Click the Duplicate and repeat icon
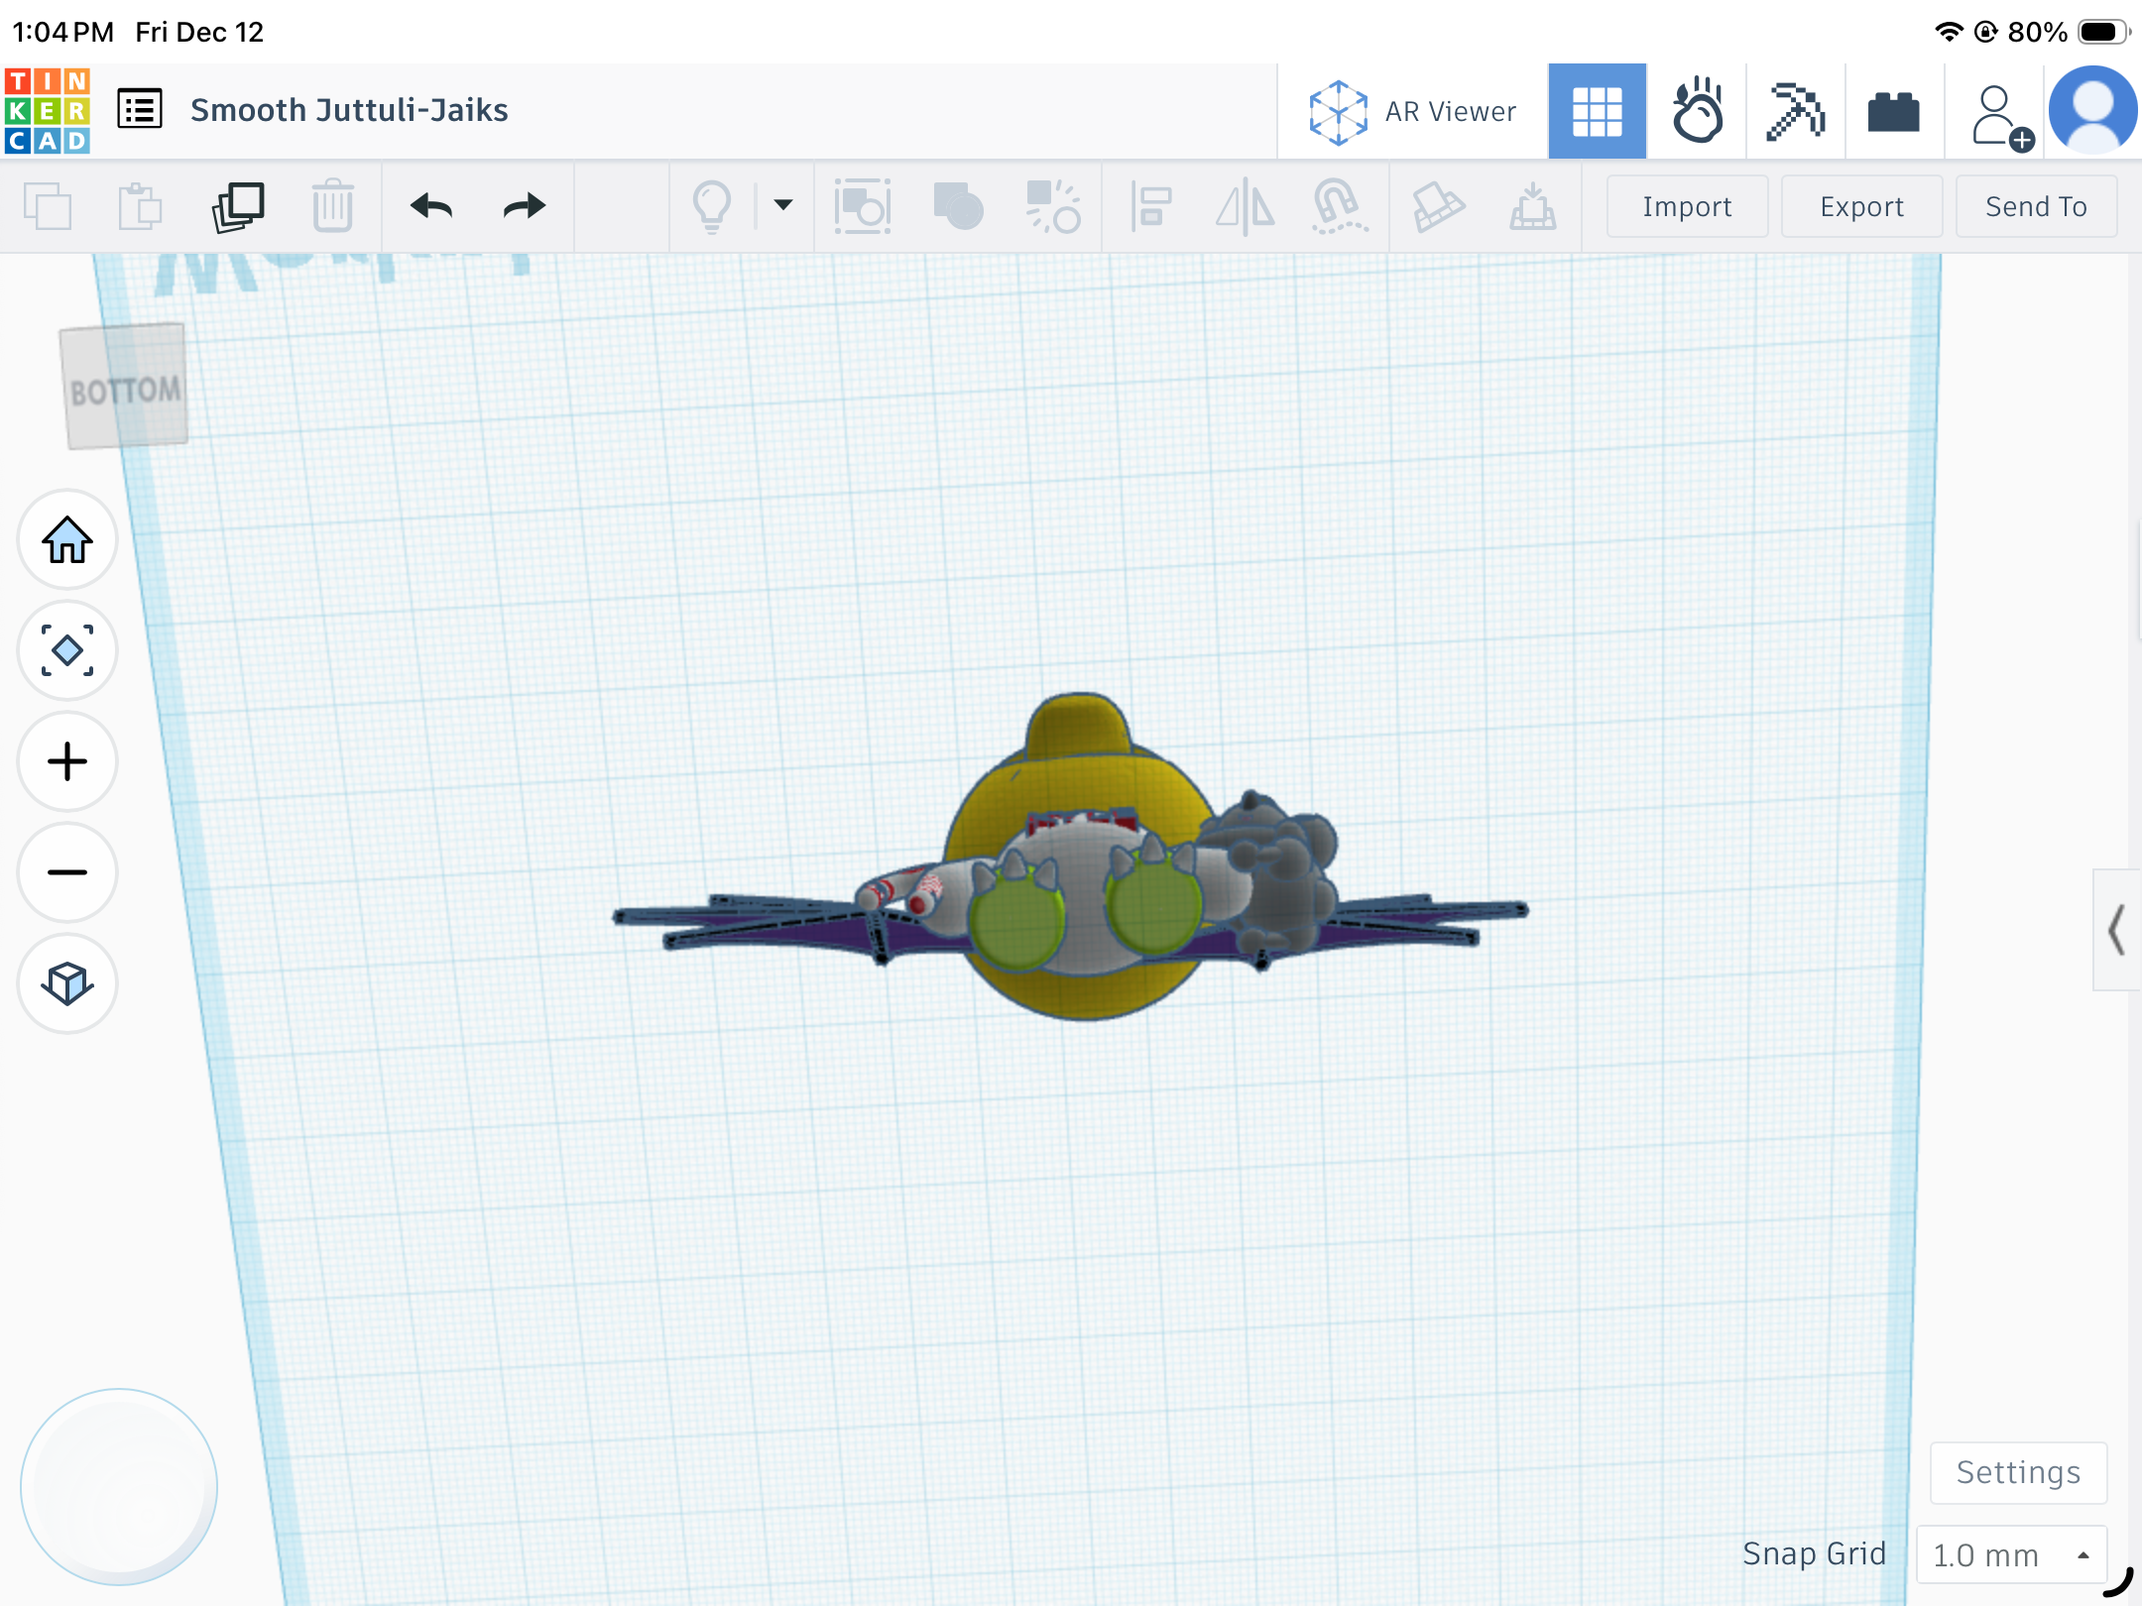 [238, 206]
